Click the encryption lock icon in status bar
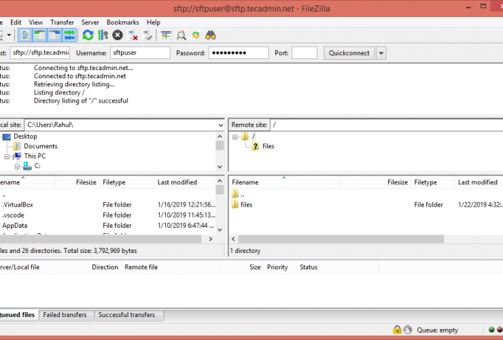The height and width of the screenshot is (340, 503). point(397,330)
